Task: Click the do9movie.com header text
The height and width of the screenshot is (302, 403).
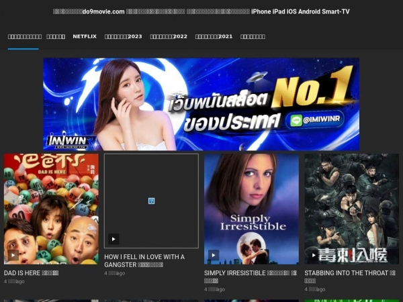Action: click(103, 11)
